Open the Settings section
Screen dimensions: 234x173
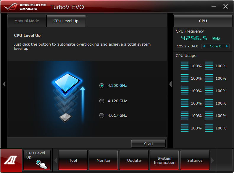195,160
